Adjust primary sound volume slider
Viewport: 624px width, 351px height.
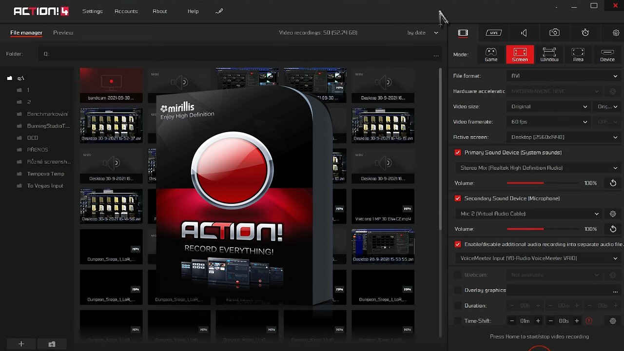pos(542,183)
